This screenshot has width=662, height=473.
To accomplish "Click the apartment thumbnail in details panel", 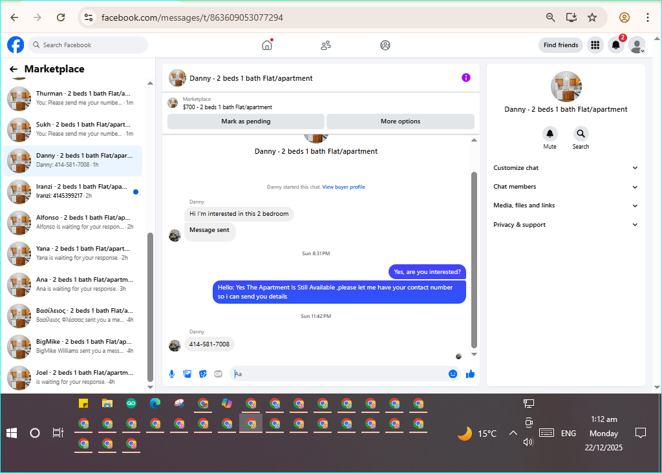I will 566,87.
